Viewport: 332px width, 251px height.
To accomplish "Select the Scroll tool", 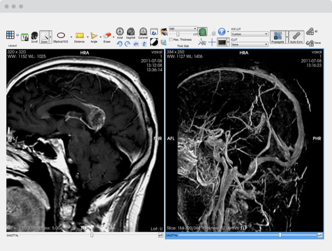I will pos(34,36).
